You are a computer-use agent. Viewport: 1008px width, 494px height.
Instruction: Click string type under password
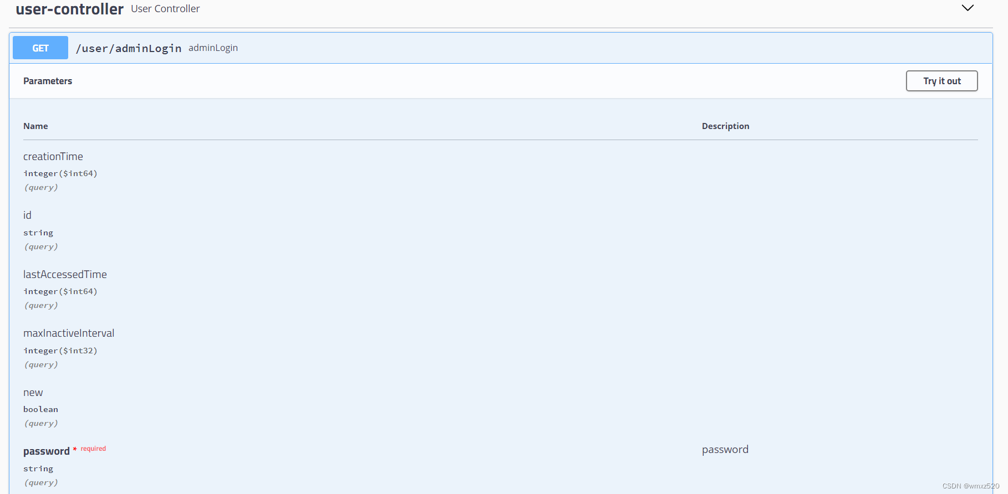(x=38, y=469)
